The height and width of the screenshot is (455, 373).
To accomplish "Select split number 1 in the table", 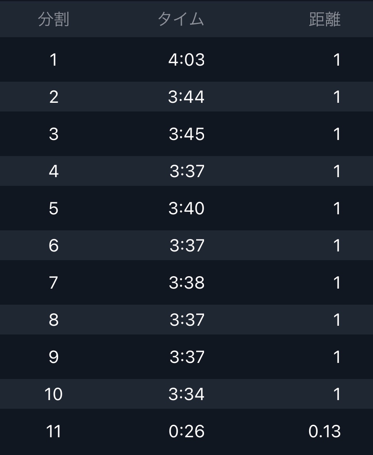I will [x=53, y=60].
